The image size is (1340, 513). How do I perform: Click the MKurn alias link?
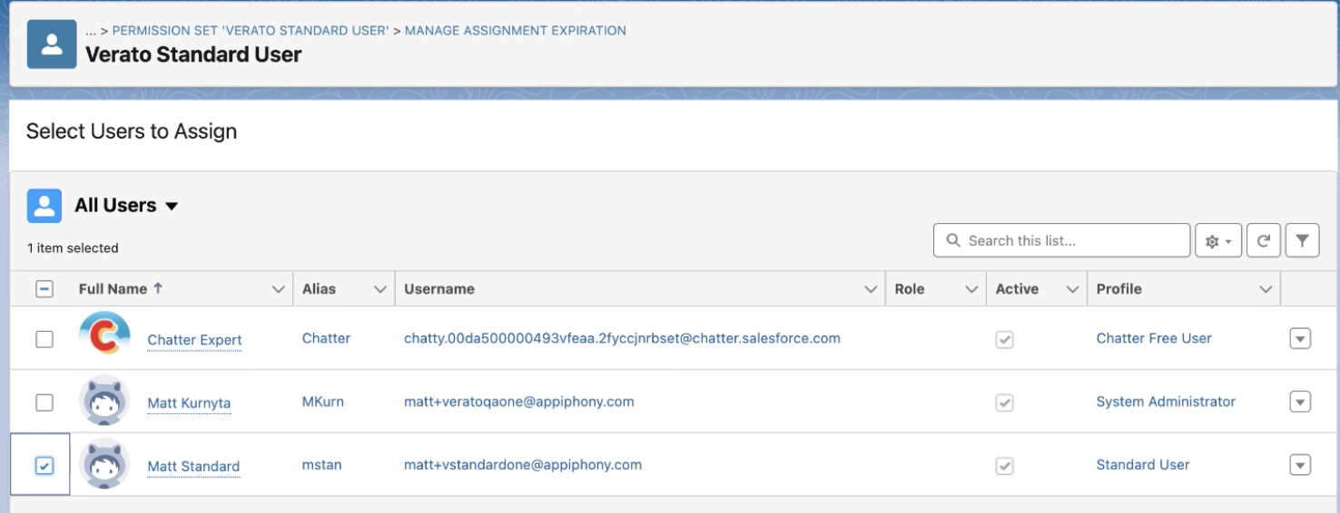(323, 402)
